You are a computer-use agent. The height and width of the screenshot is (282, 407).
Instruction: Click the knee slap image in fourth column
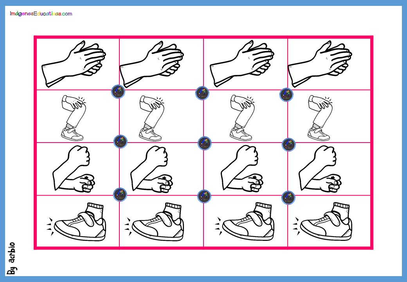[x=320, y=118]
